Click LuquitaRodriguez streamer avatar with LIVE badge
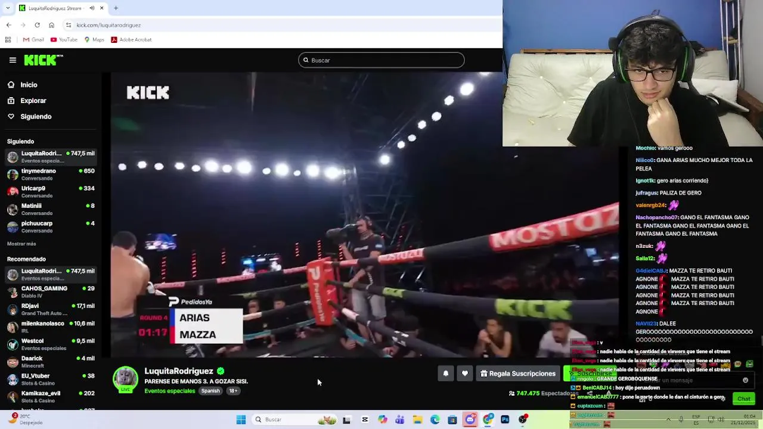 [125, 380]
